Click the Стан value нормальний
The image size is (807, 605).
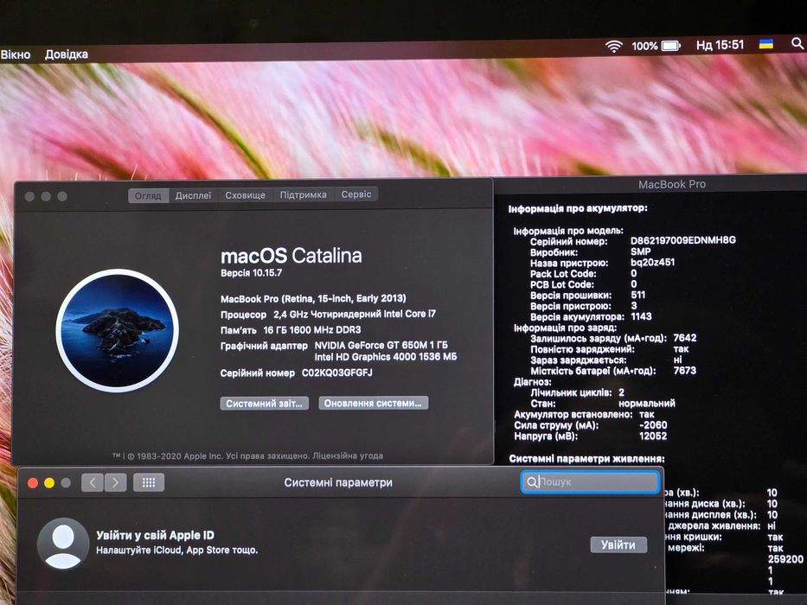[x=647, y=404]
